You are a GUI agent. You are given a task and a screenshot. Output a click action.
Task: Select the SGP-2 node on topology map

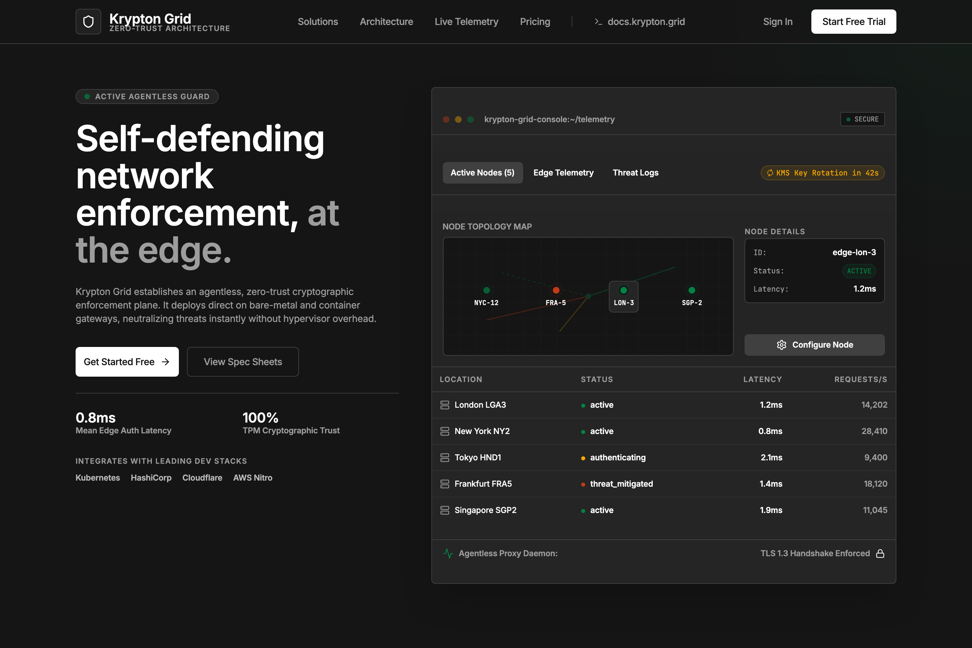tap(692, 296)
